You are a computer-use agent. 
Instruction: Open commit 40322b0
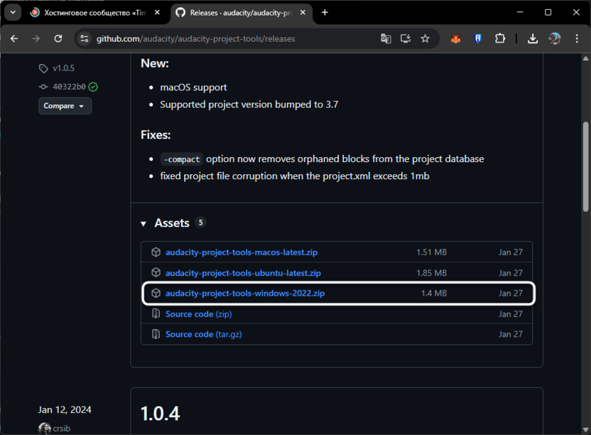[x=69, y=87]
